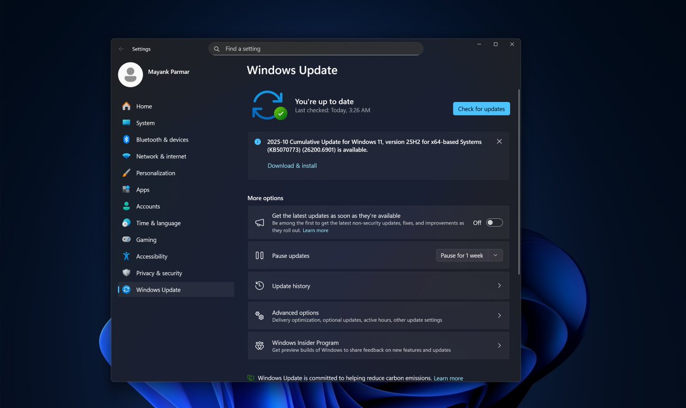
Task: Click the Windows Update sync icon in sidebar
Action: (126, 290)
